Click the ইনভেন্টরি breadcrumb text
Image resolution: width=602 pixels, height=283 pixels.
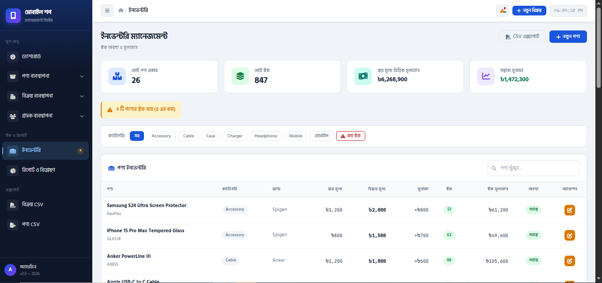click(x=138, y=10)
